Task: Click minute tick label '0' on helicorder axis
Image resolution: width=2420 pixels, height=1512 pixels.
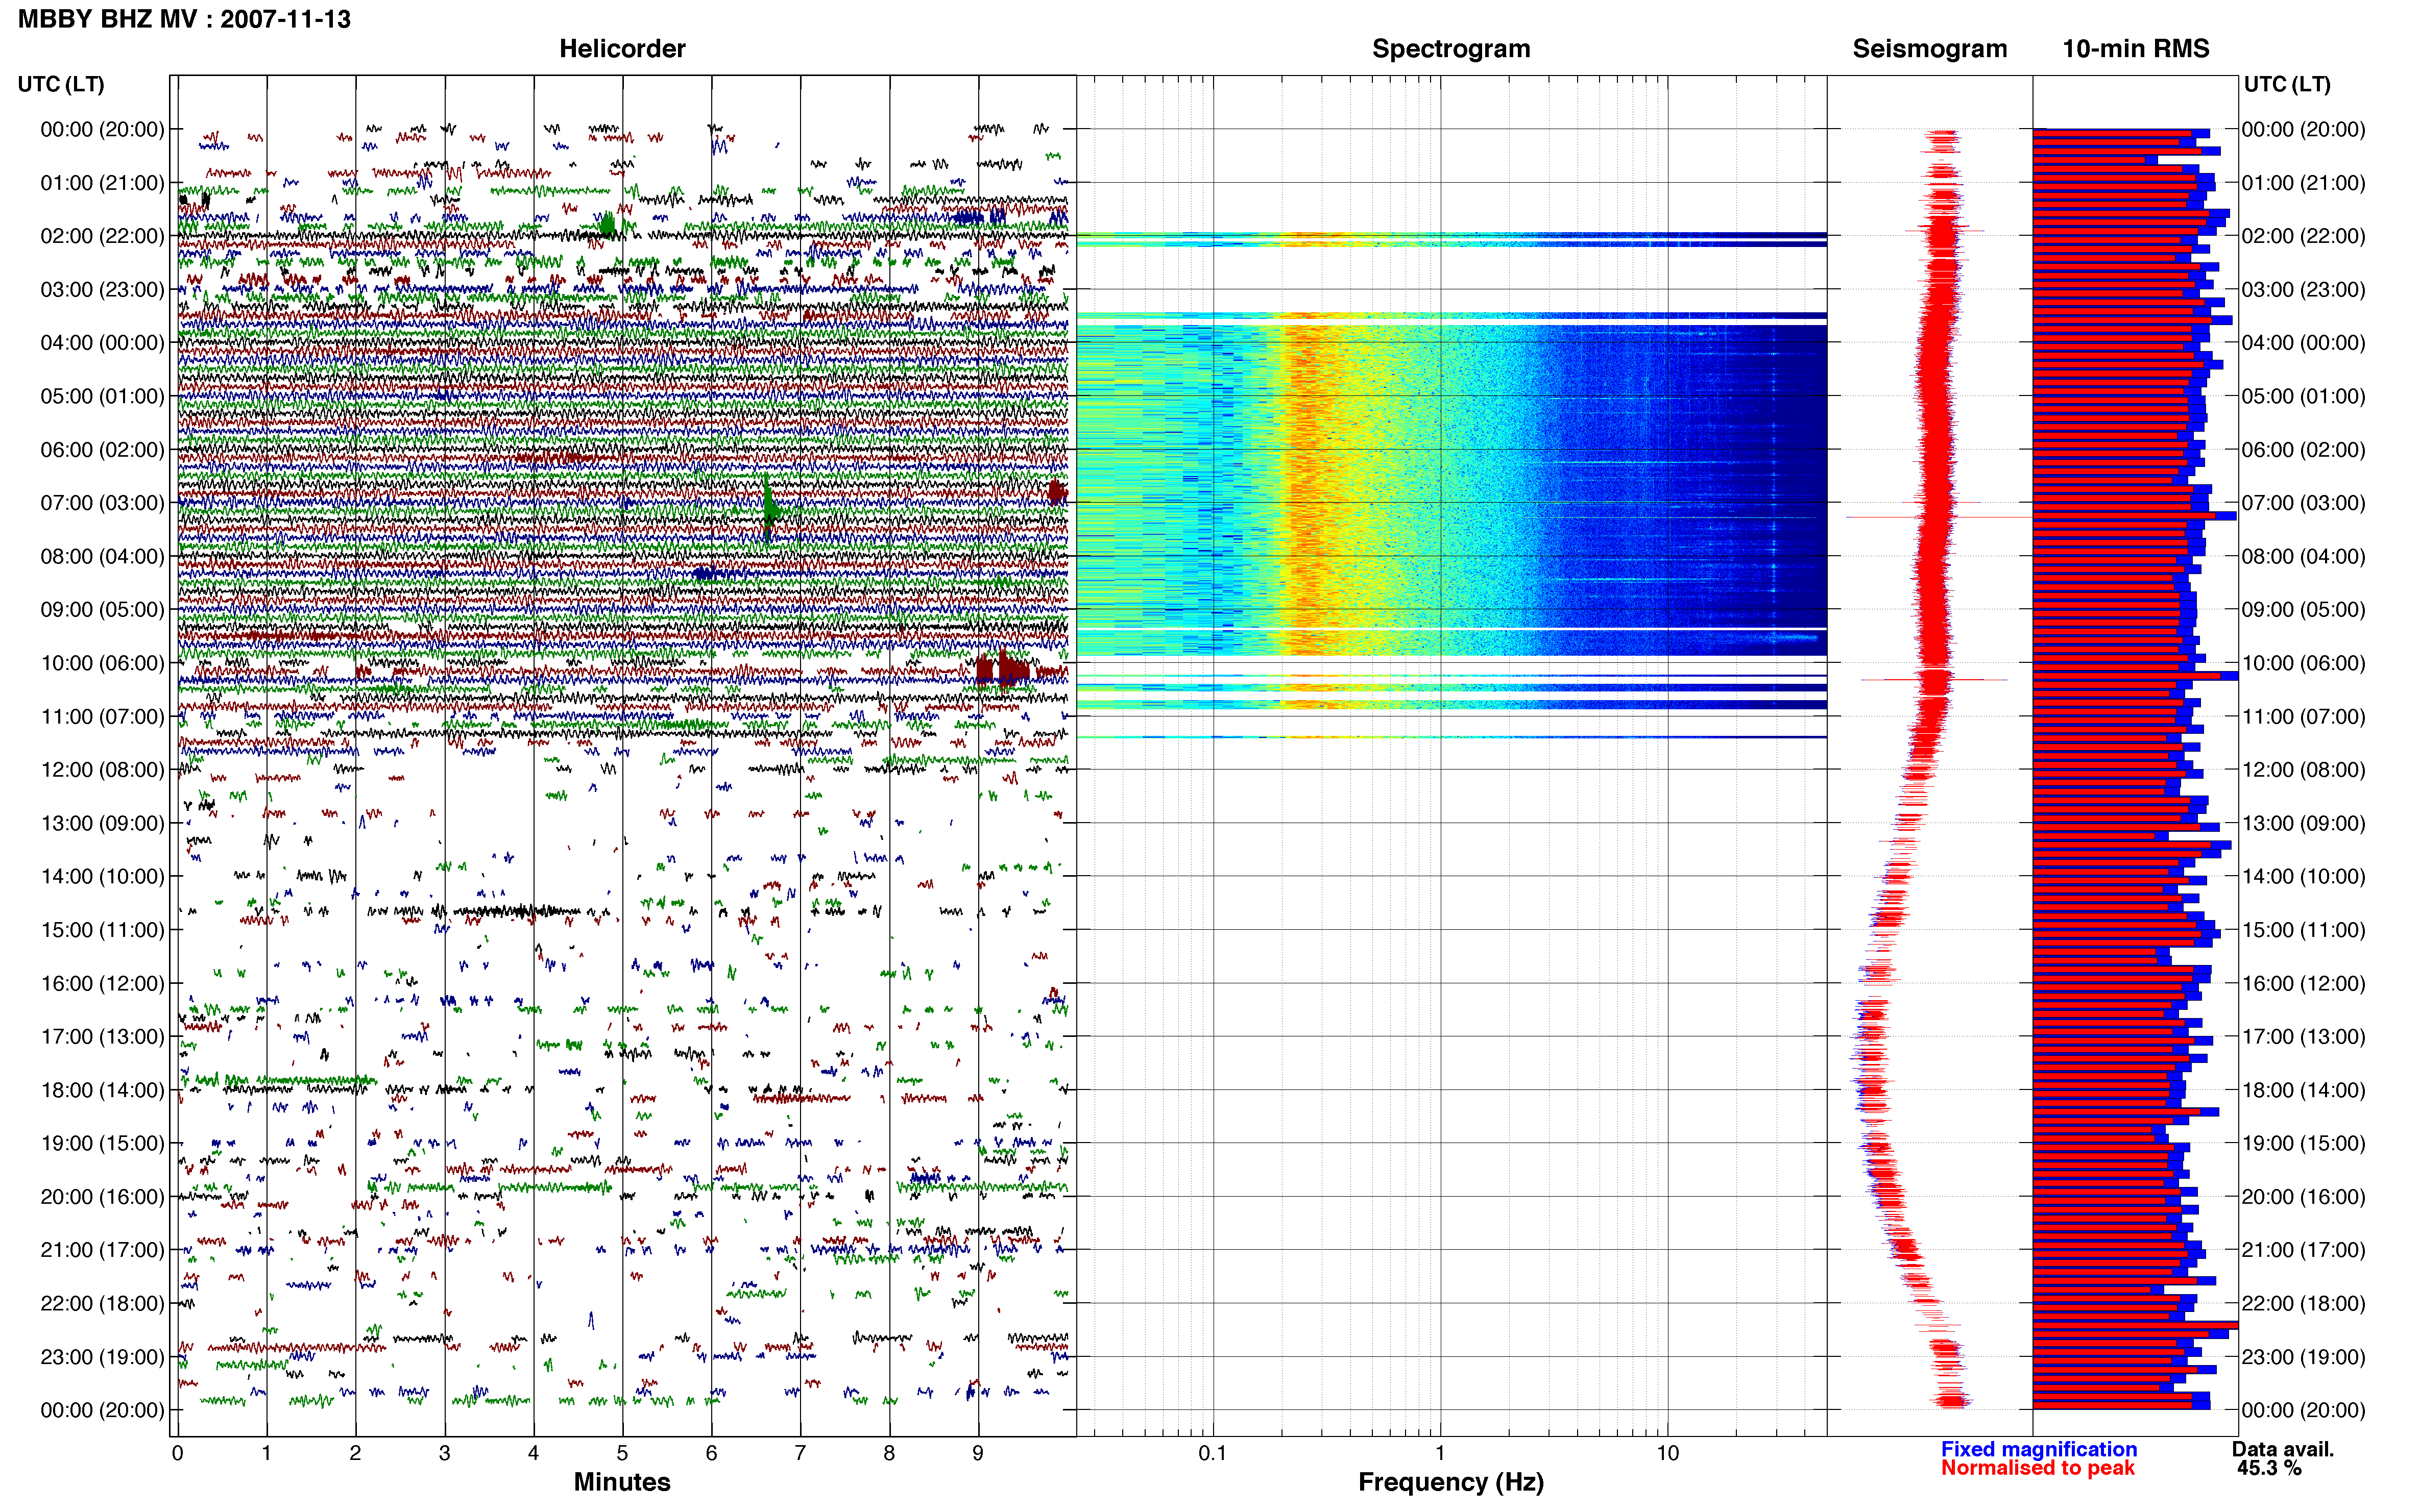Action: tap(177, 1453)
